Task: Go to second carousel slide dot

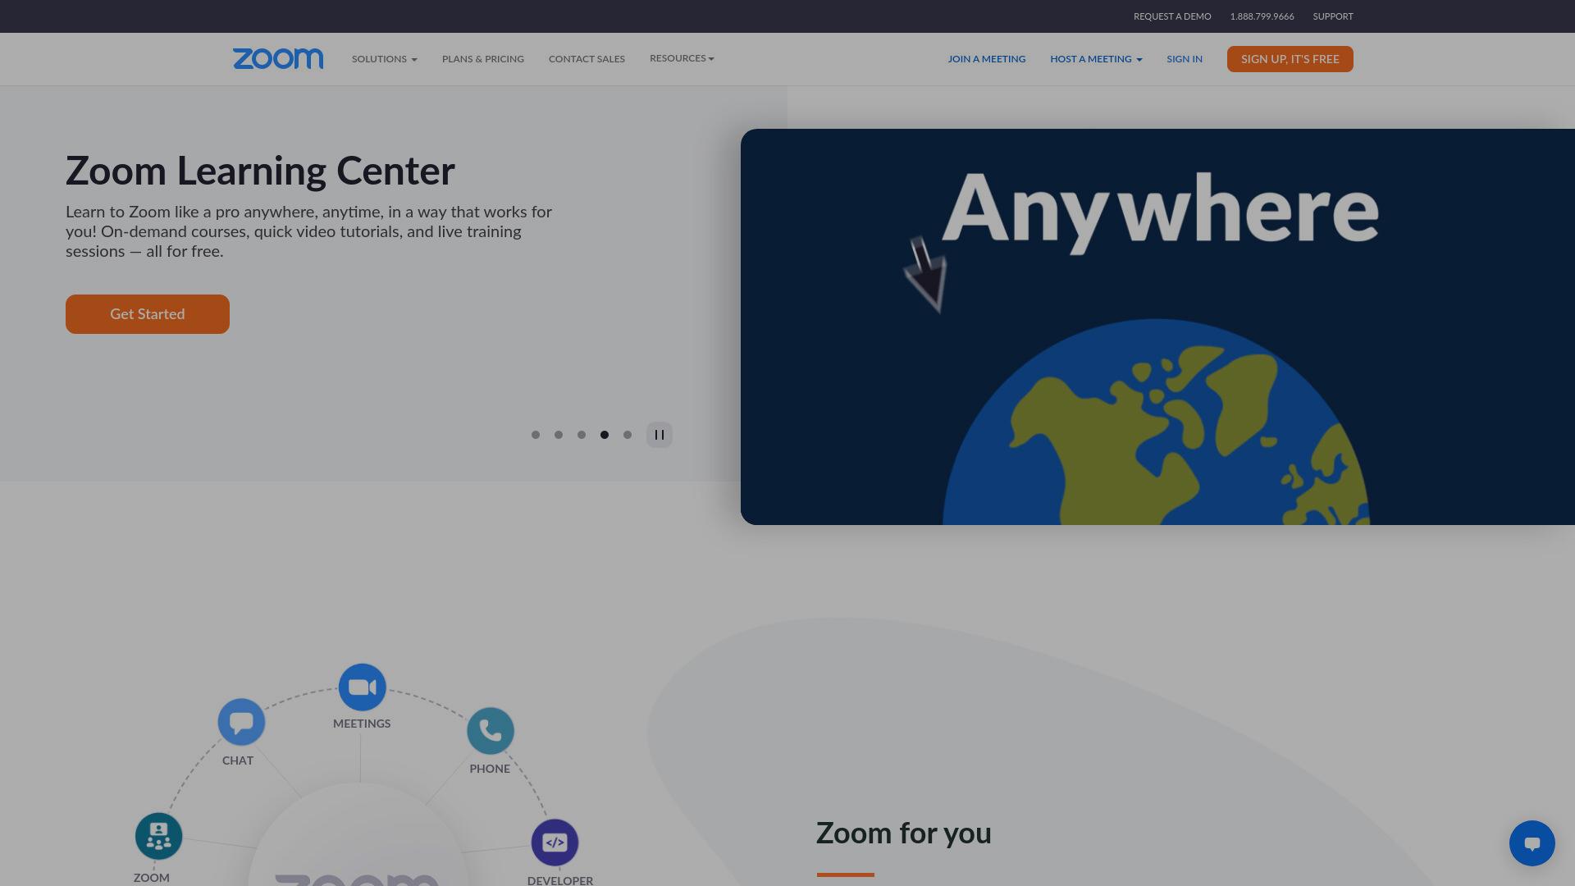Action: (x=559, y=435)
